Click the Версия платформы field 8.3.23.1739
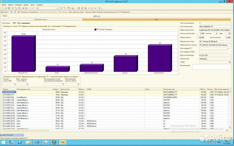Image resolution: width=234 pixels, height=146 pixels. (215, 55)
